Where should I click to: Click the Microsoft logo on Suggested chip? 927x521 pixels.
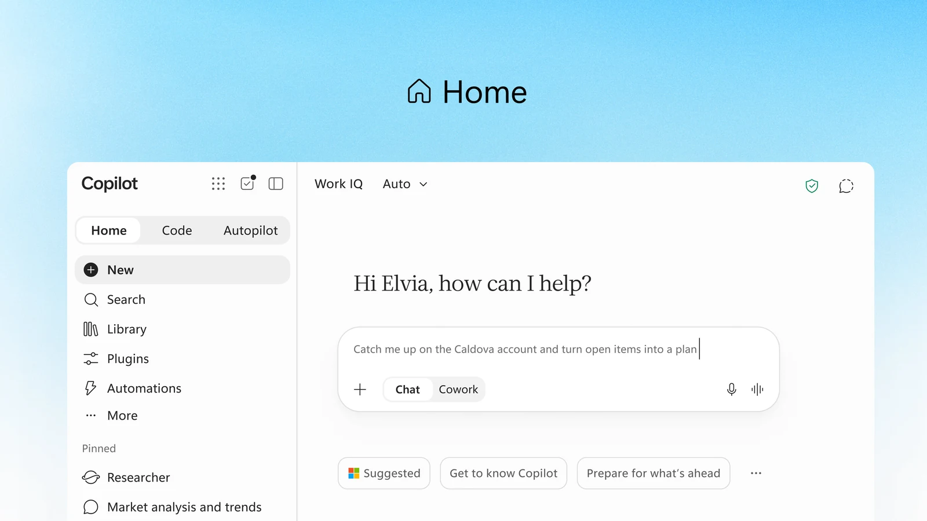(353, 474)
